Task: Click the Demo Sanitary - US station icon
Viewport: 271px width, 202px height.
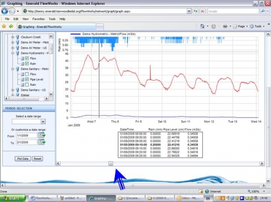Action: pyautogui.click(x=17, y=90)
